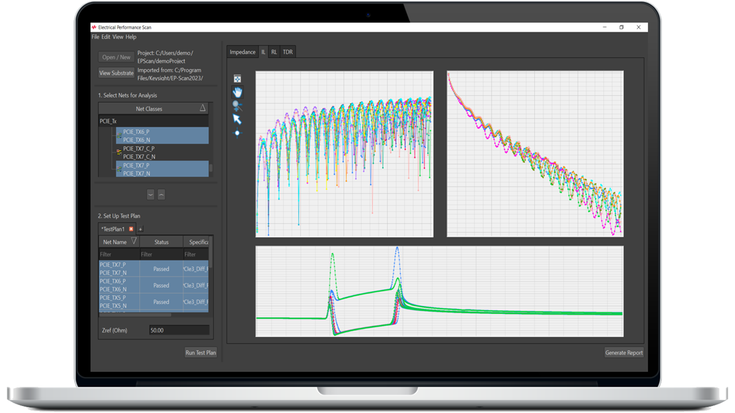735x413 pixels.
Task: Select the Hand pan tool in the chart toolbar
Action: (237, 92)
